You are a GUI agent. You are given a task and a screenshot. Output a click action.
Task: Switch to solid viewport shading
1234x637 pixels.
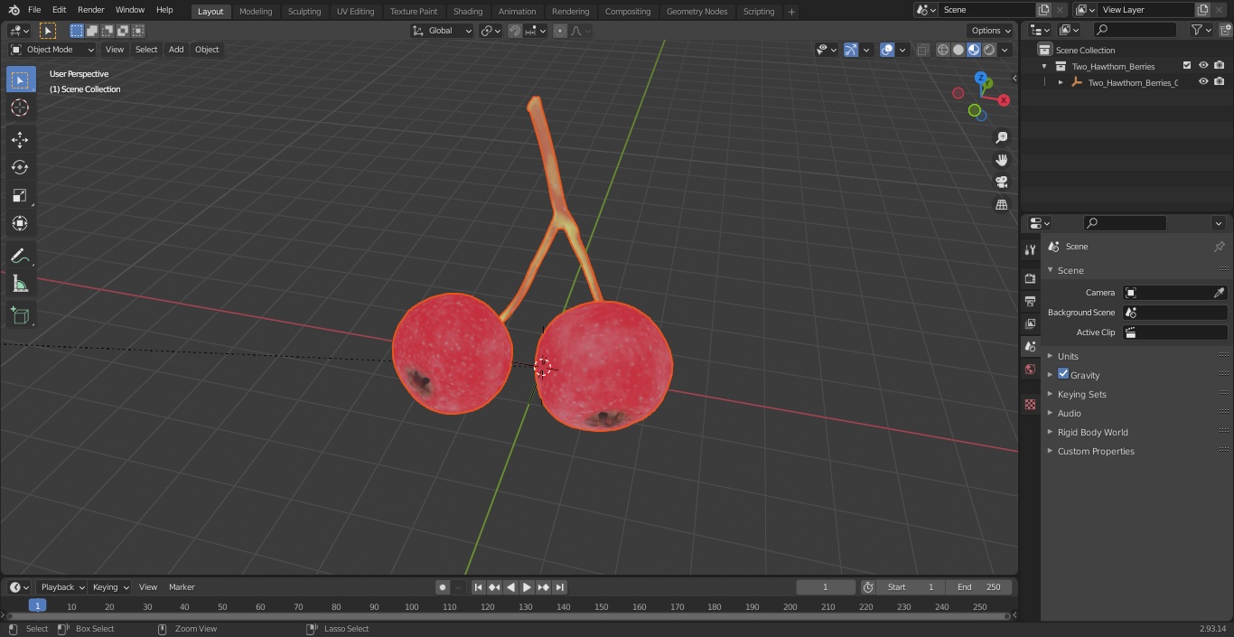click(x=958, y=50)
